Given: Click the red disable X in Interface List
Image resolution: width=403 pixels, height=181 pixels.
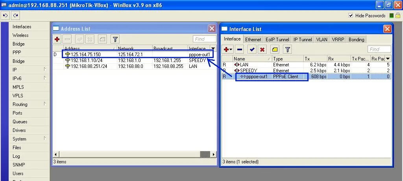Looking at the screenshot, I should click(x=262, y=49).
